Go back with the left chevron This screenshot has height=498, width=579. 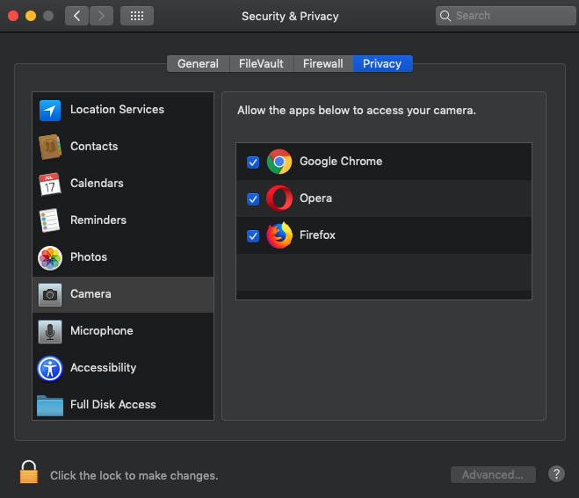[76, 16]
